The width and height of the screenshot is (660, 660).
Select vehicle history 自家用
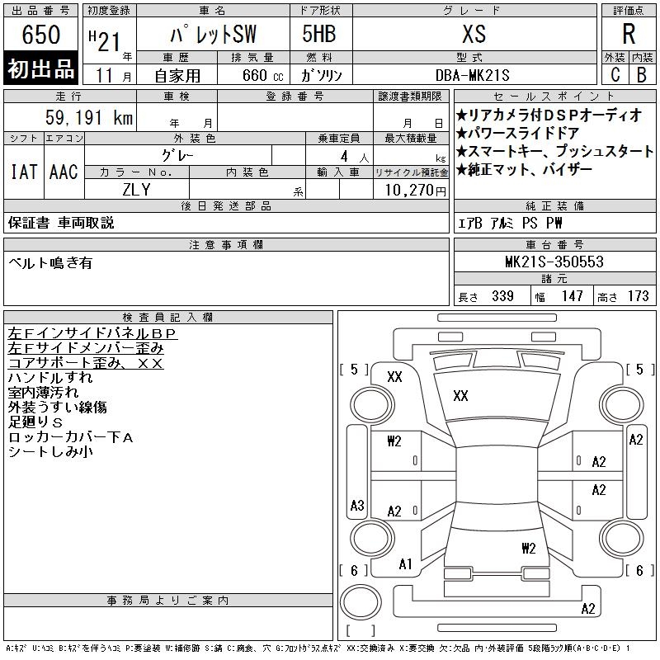click(x=177, y=76)
